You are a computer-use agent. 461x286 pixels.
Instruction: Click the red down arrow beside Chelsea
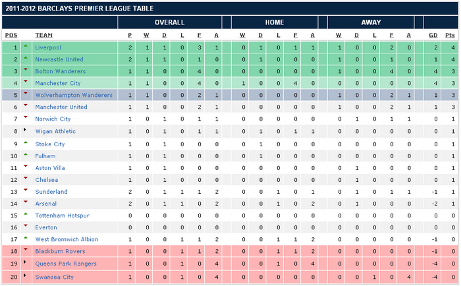pos(26,179)
